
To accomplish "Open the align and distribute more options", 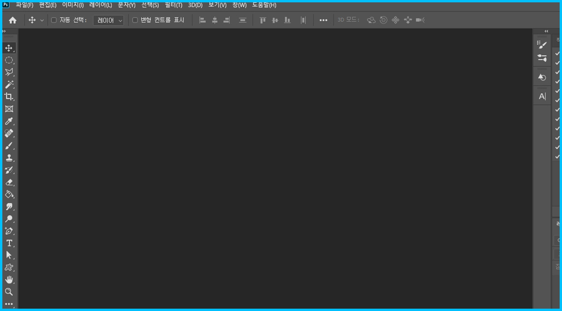I will click(323, 20).
